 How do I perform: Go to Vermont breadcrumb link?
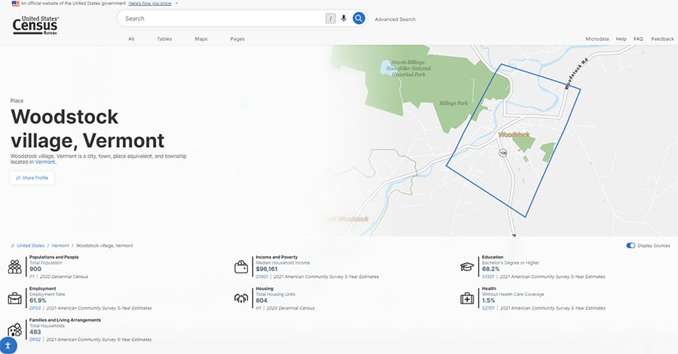60,246
